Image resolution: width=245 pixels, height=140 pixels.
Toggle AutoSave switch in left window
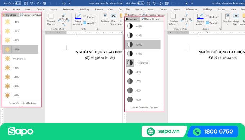18,3
